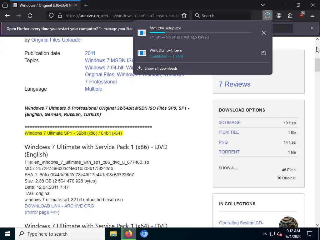This screenshot has width=320, height=240.
Task: Open the 7 Professional topic link
Action: 101,82
